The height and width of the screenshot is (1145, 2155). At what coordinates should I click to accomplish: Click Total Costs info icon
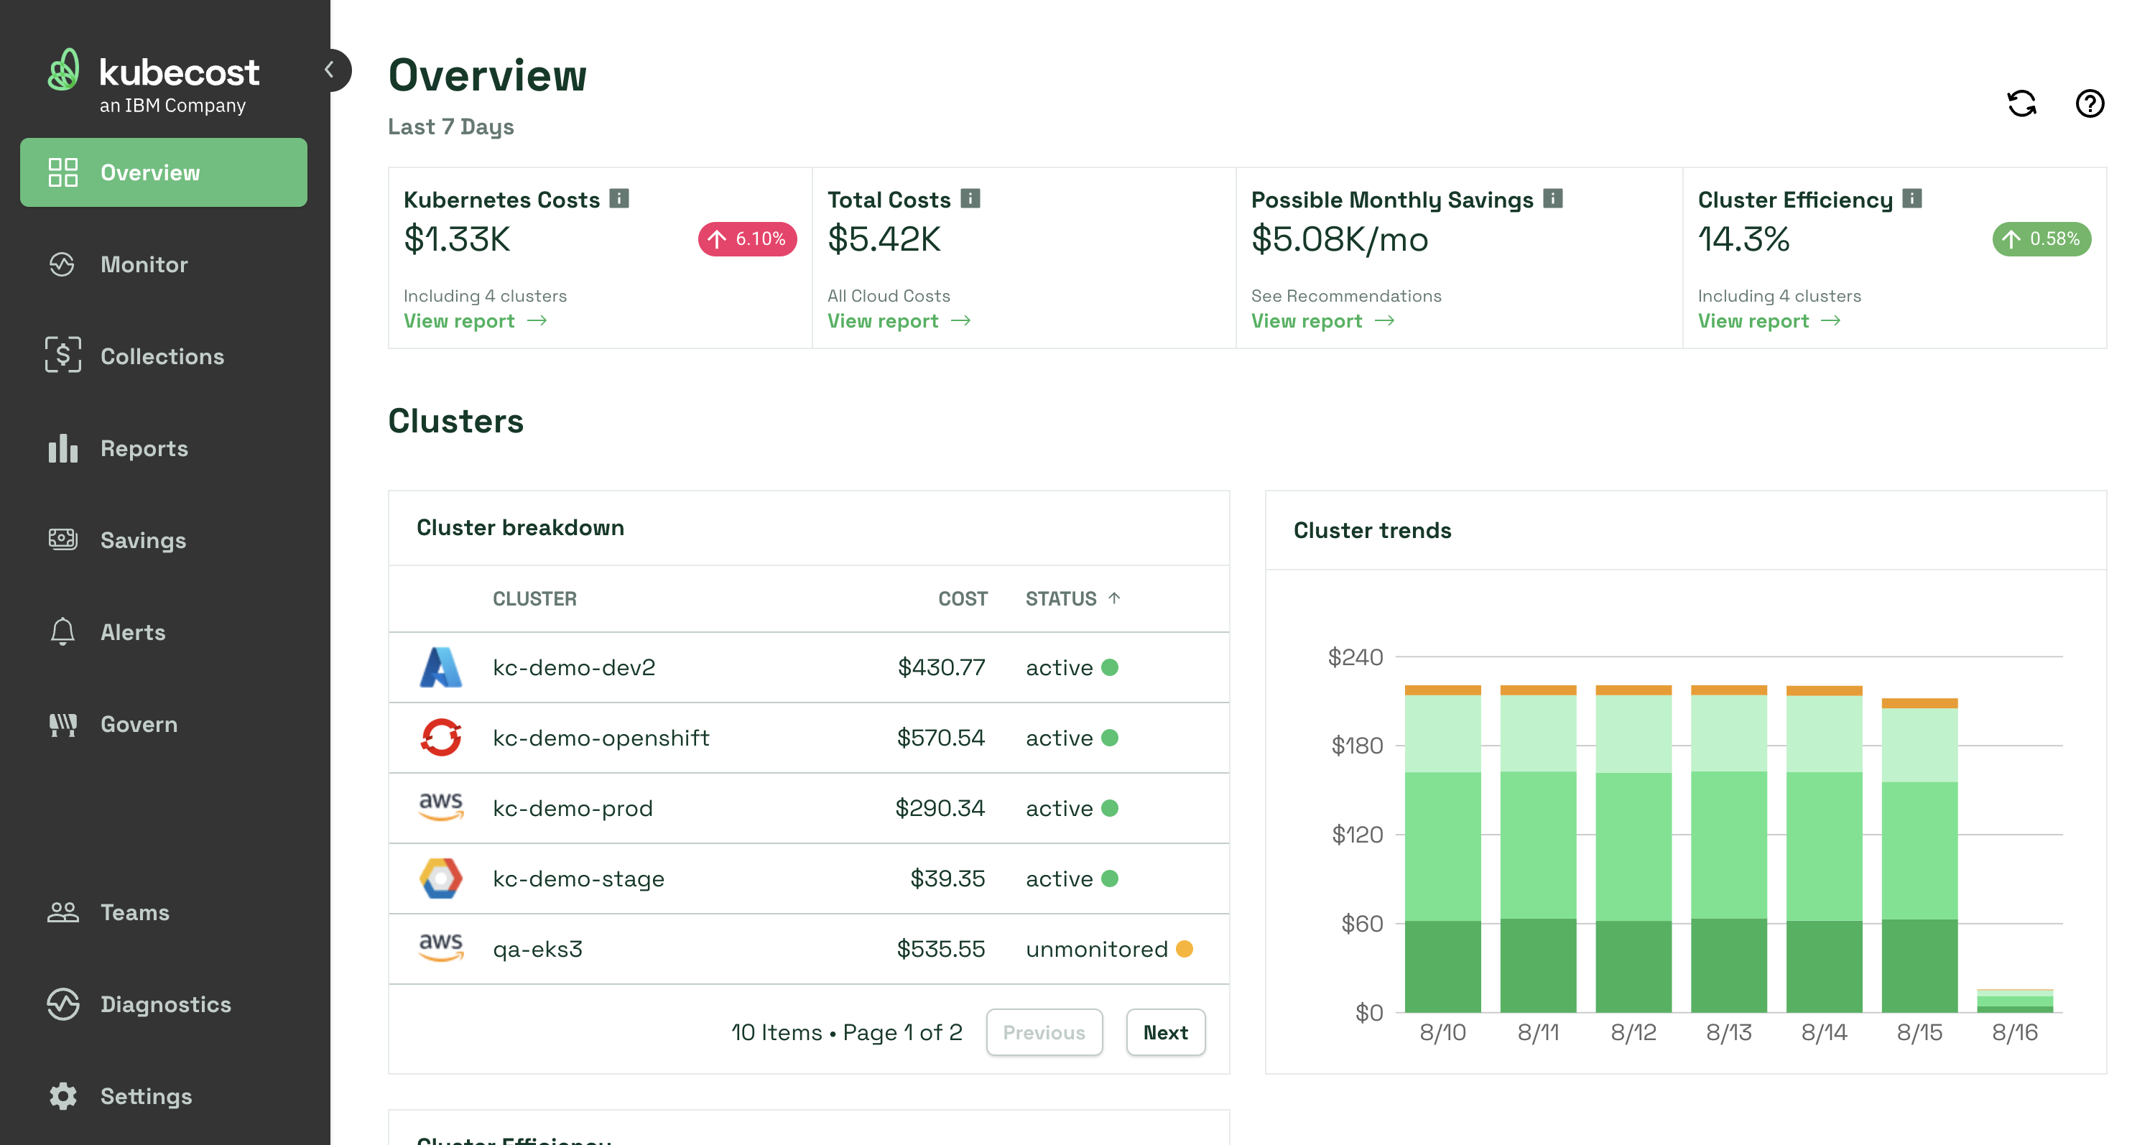click(x=970, y=198)
